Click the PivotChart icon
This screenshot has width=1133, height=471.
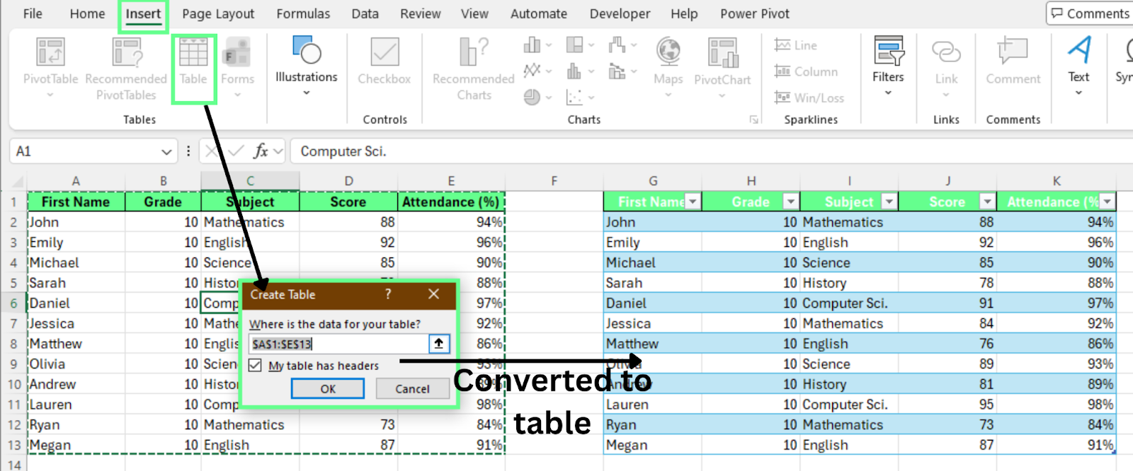[x=723, y=52]
